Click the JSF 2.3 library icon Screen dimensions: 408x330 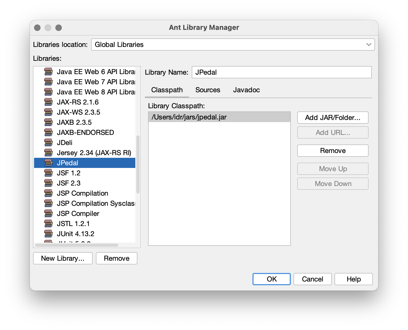coord(48,183)
